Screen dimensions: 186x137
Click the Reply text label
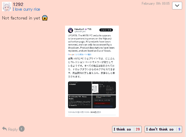pyautogui.click(x=13, y=129)
